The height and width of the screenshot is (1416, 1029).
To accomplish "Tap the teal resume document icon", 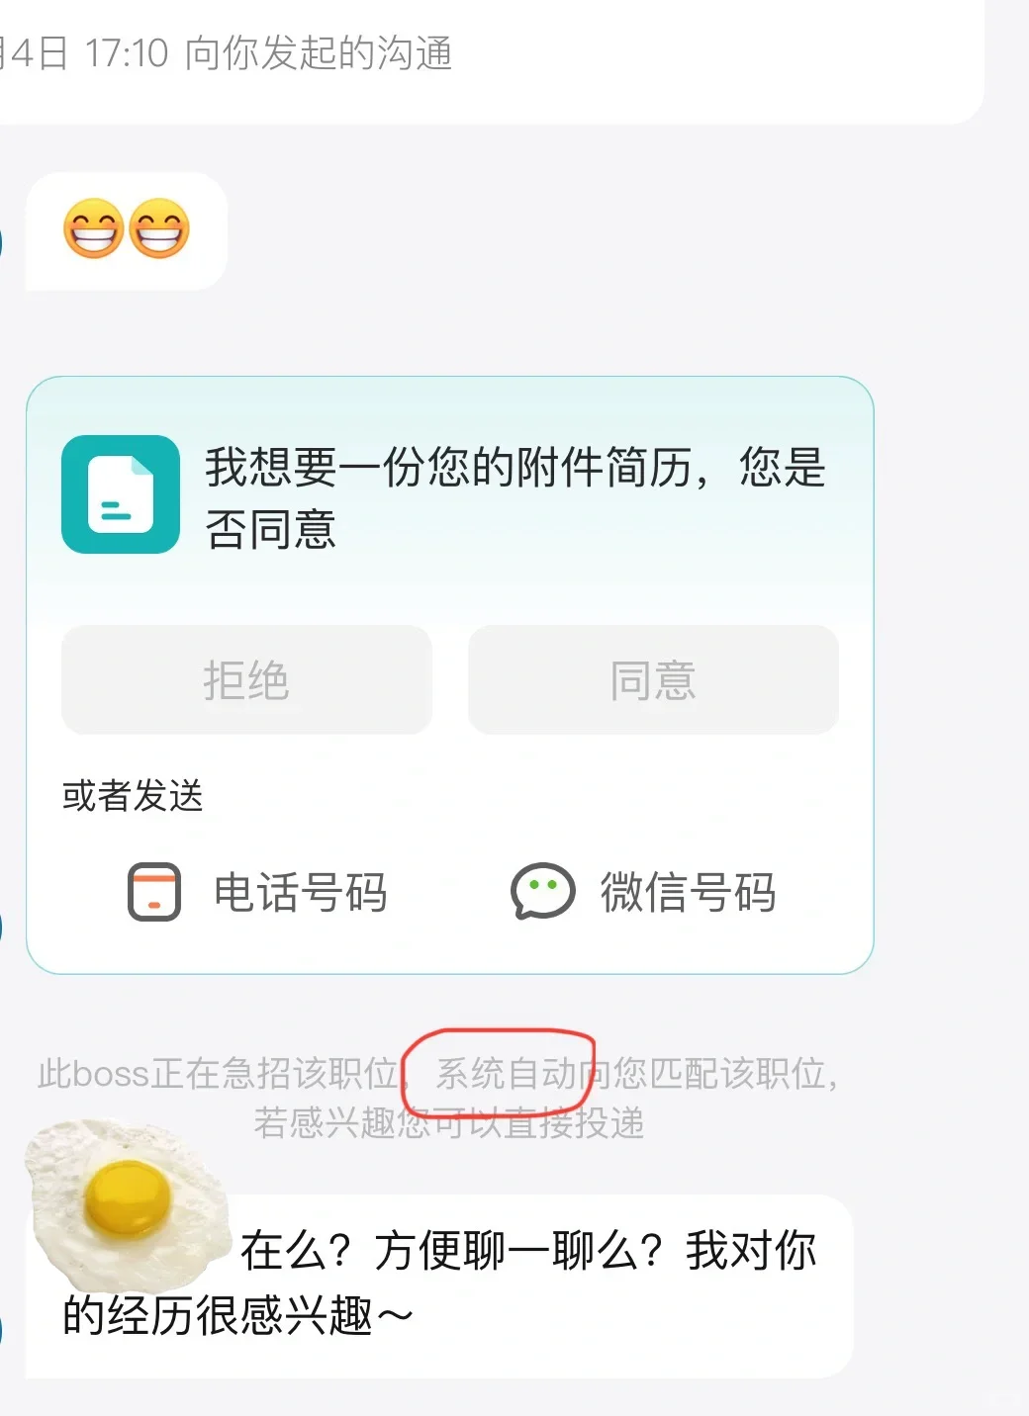I will coord(121,494).
